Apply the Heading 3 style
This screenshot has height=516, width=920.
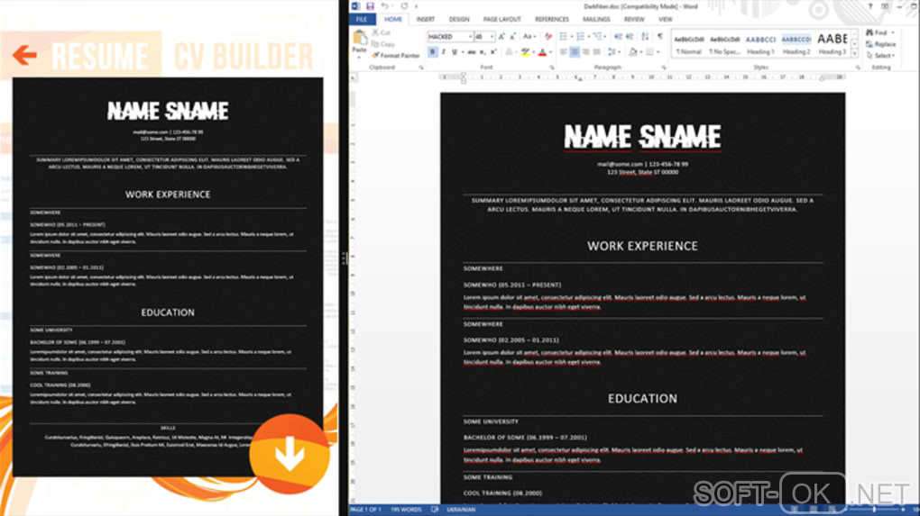click(x=832, y=44)
